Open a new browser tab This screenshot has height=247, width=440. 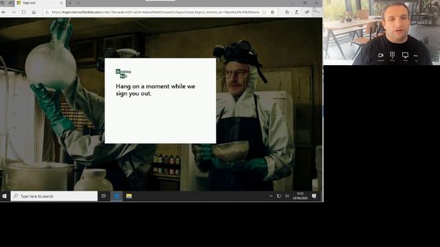coord(69,3)
